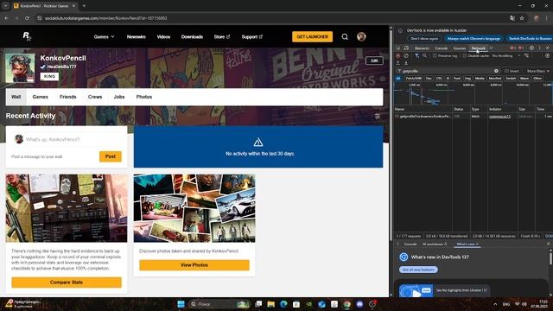The height and width of the screenshot is (311, 553).
Task: Reload the page in browser toolbar
Action: click(27, 18)
